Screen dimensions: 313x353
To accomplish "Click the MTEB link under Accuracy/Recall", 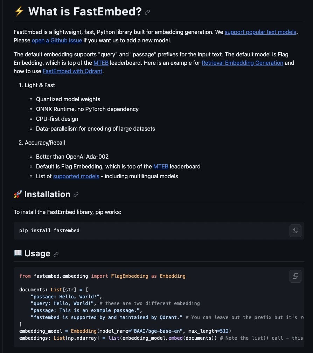I will click(x=161, y=166).
